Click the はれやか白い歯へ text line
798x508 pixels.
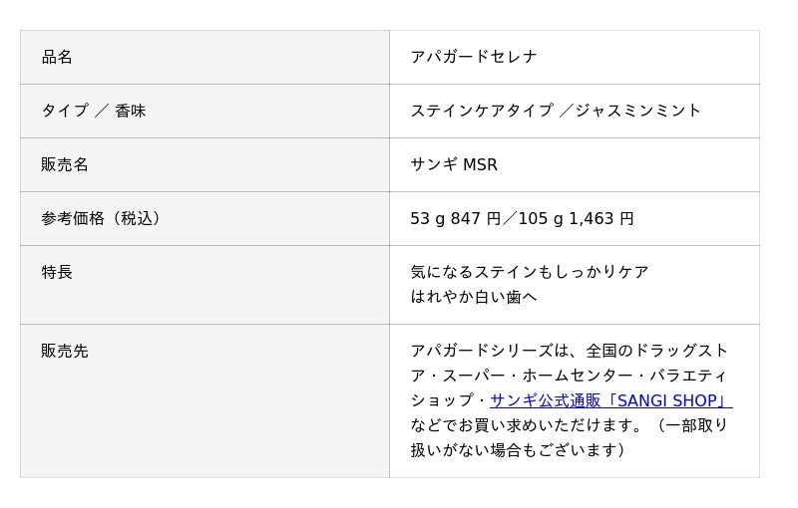(x=474, y=297)
